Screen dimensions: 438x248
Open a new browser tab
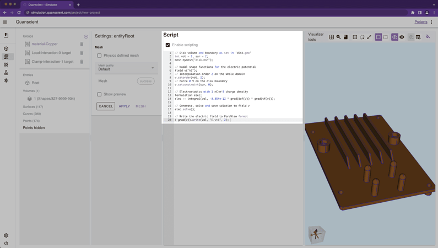(x=78, y=5)
